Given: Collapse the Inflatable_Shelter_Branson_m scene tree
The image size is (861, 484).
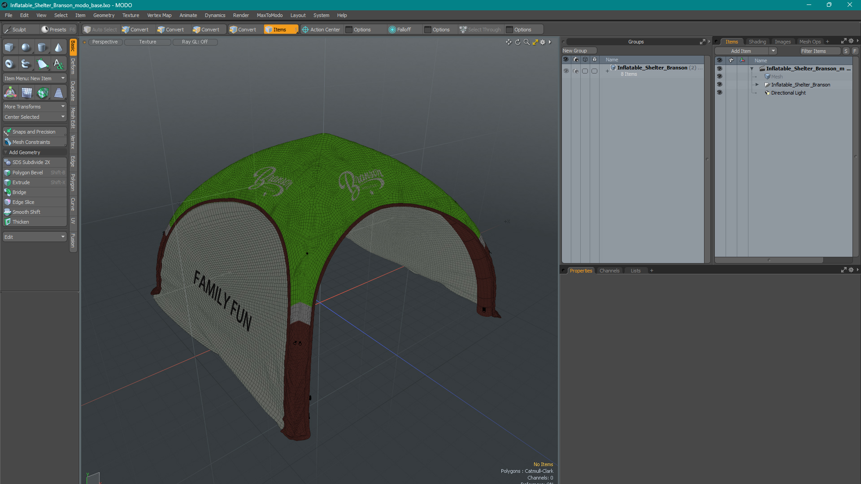Looking at the screenshot, I should coord(752,69).
